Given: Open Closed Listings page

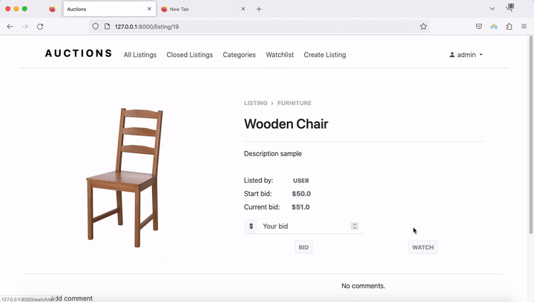Looking at the screenshot, I should pyautogui.click(x=190, y=55).
